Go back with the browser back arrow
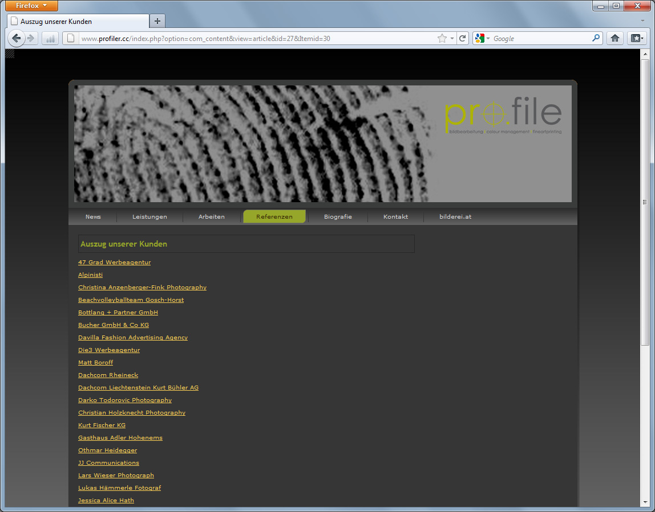 [x=16, y=38]
